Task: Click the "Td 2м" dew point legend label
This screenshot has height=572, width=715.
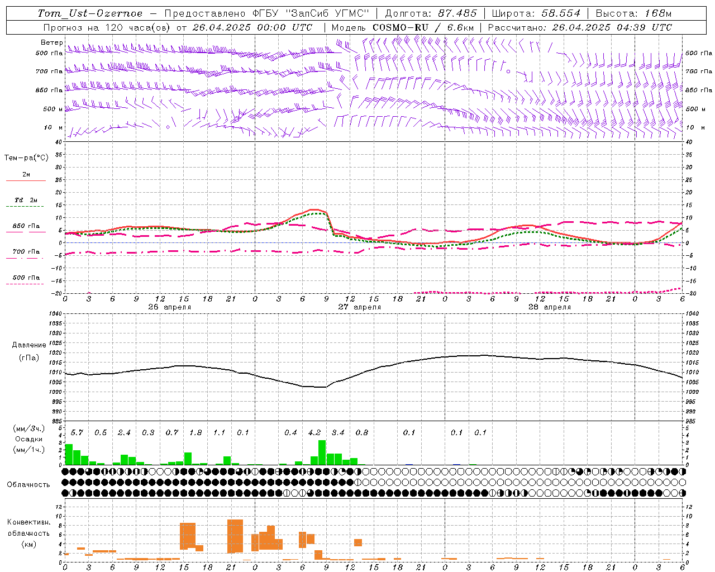Action: point(26,200)
